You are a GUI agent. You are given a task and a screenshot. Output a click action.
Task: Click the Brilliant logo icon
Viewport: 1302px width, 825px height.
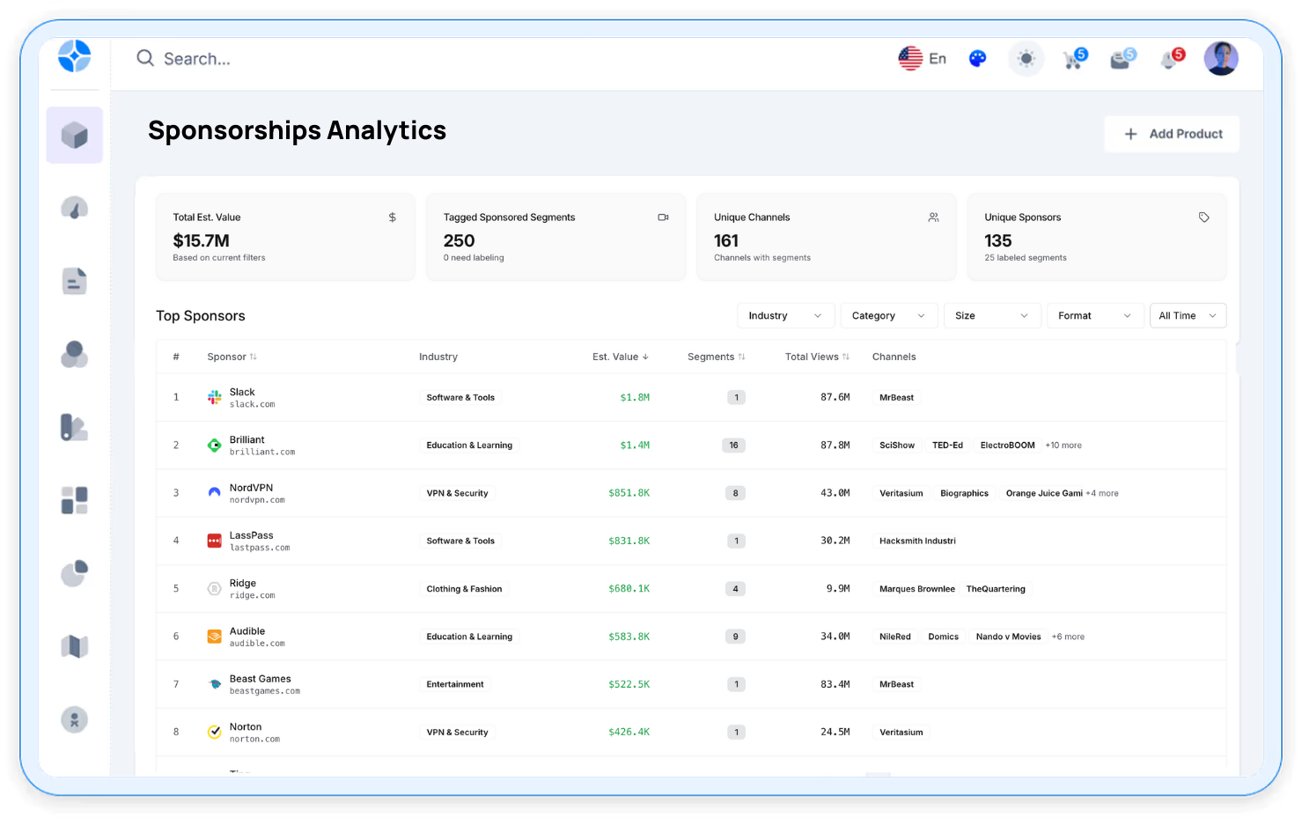click(x=214, y=446)
